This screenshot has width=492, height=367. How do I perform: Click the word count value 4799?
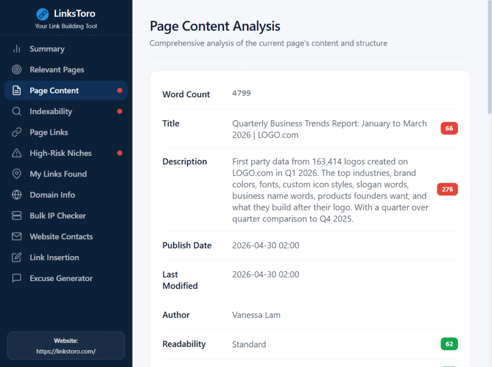(241, 93)
